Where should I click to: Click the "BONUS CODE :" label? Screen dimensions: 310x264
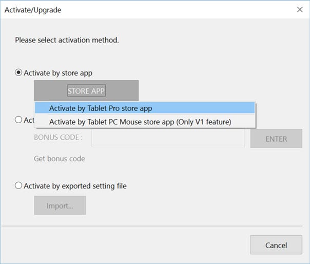(x=59, y=138)
